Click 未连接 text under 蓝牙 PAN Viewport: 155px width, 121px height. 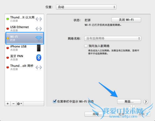tap(14, 59)
